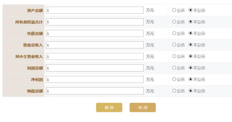
Task: Select 公示 for 资产总额 row
Action: [x=174, y=10]
